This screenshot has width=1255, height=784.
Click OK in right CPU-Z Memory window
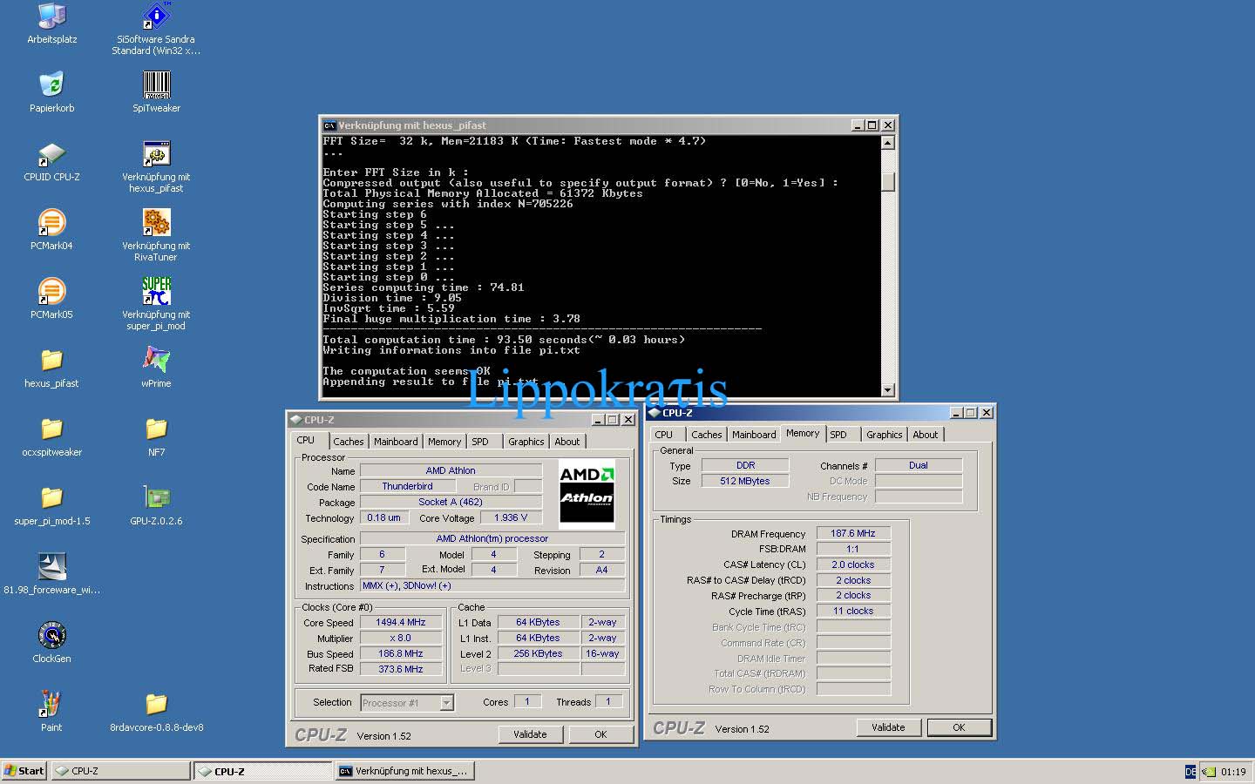coord(959,727)
